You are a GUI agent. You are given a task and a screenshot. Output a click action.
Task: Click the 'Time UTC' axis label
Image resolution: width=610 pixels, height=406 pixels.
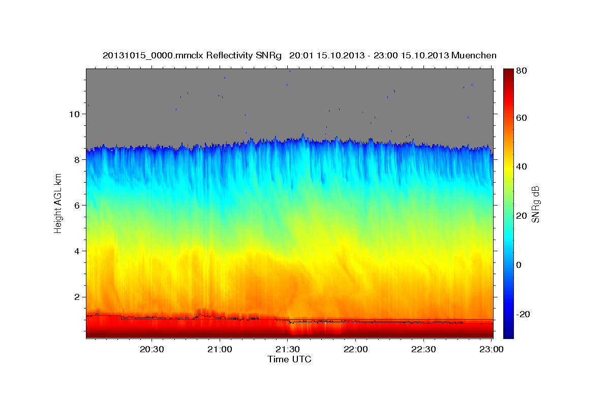click(289, 360)
